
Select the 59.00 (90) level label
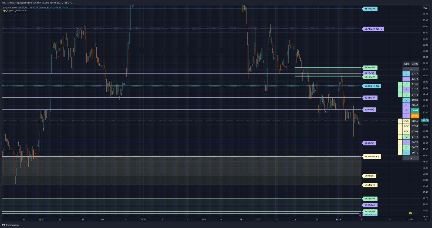point(369,143)
